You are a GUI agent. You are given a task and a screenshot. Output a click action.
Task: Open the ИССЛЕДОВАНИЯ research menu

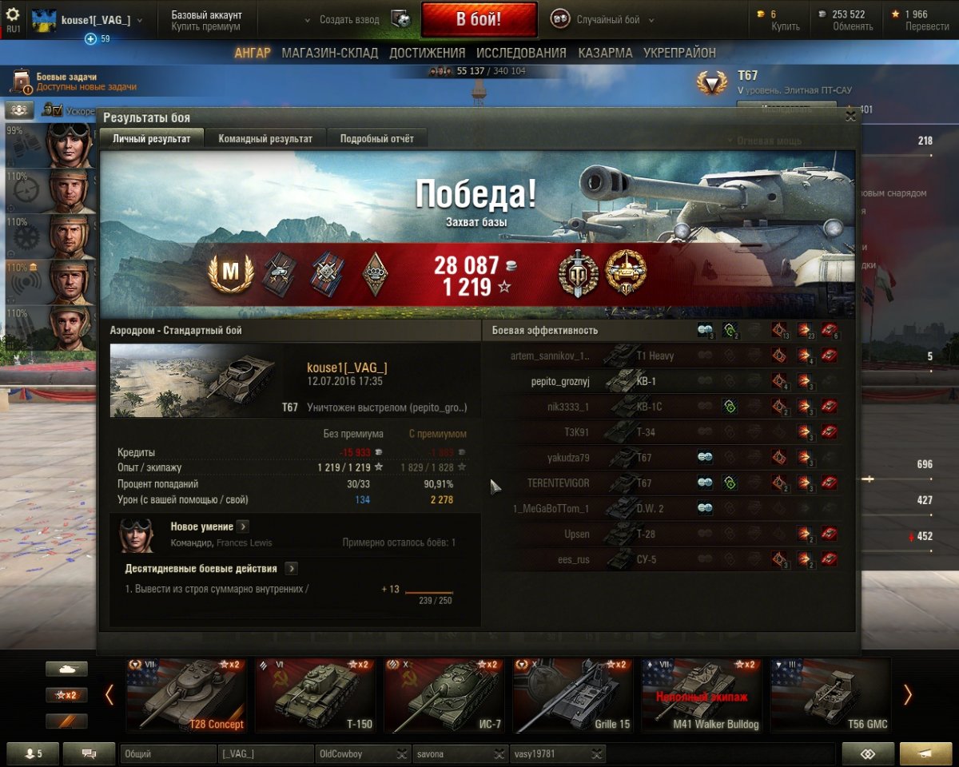[x=521, y=53]
